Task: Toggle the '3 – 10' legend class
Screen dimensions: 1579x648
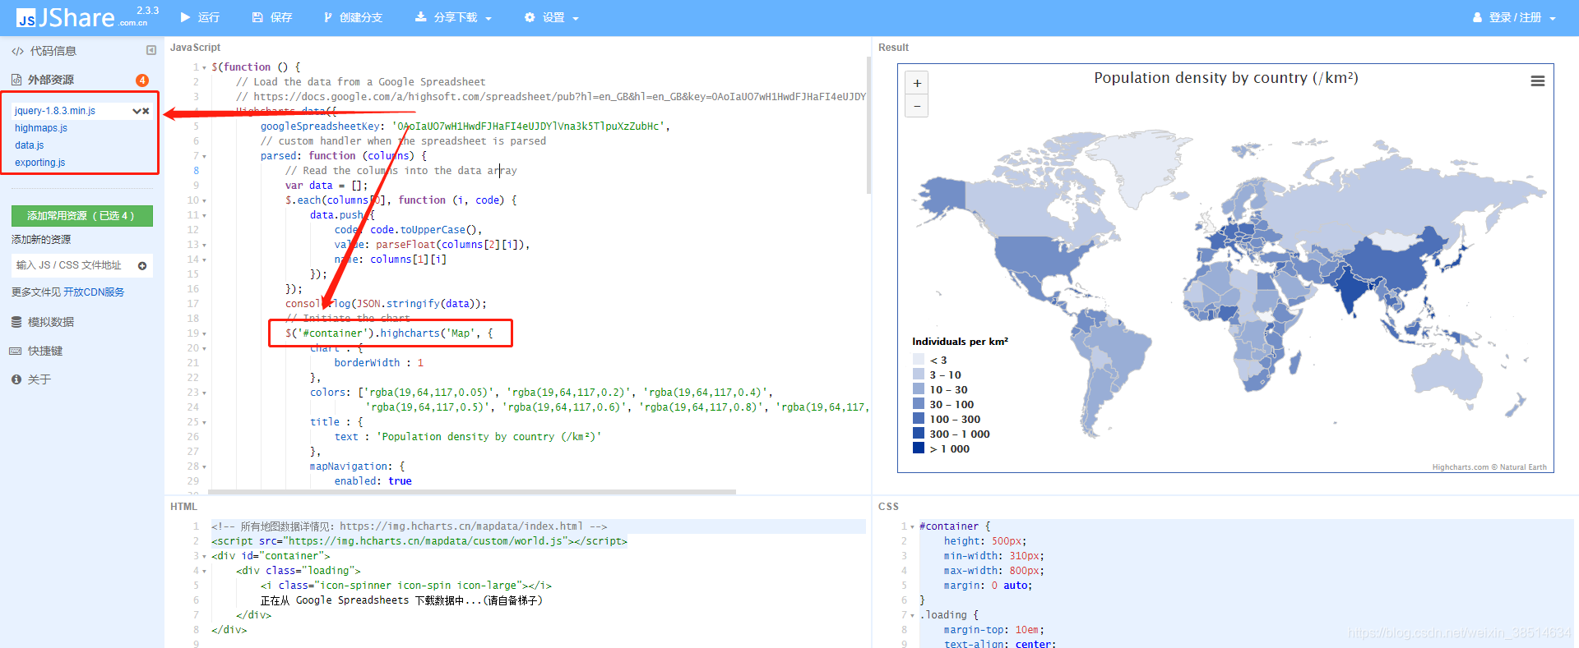Action: (x=937, y=375)
